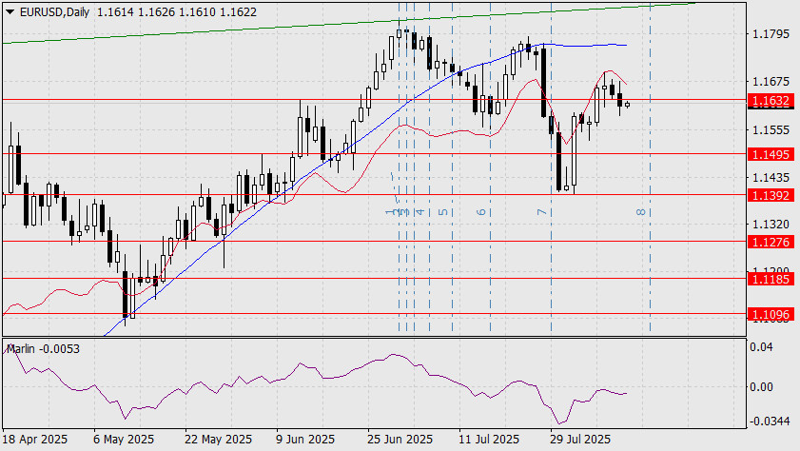Click the 1.1555 price axis value
The image size is (800, 451).
(x=771, y=130)
